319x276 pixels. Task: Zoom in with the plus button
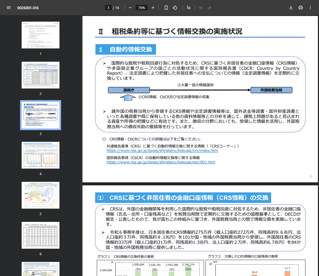coord(153,8)
